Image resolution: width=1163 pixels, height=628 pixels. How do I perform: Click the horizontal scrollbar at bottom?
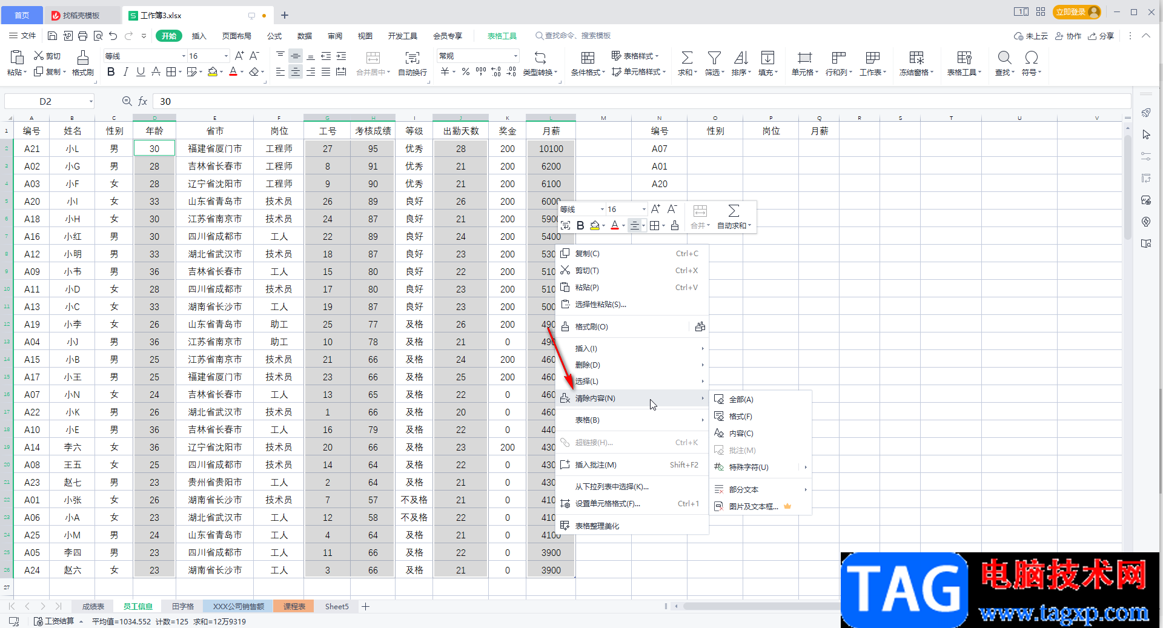point(761,606)
